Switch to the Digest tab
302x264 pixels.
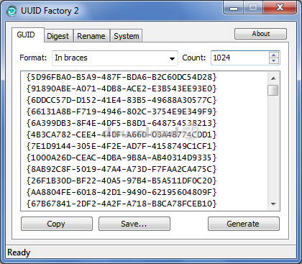pos(58,36)
